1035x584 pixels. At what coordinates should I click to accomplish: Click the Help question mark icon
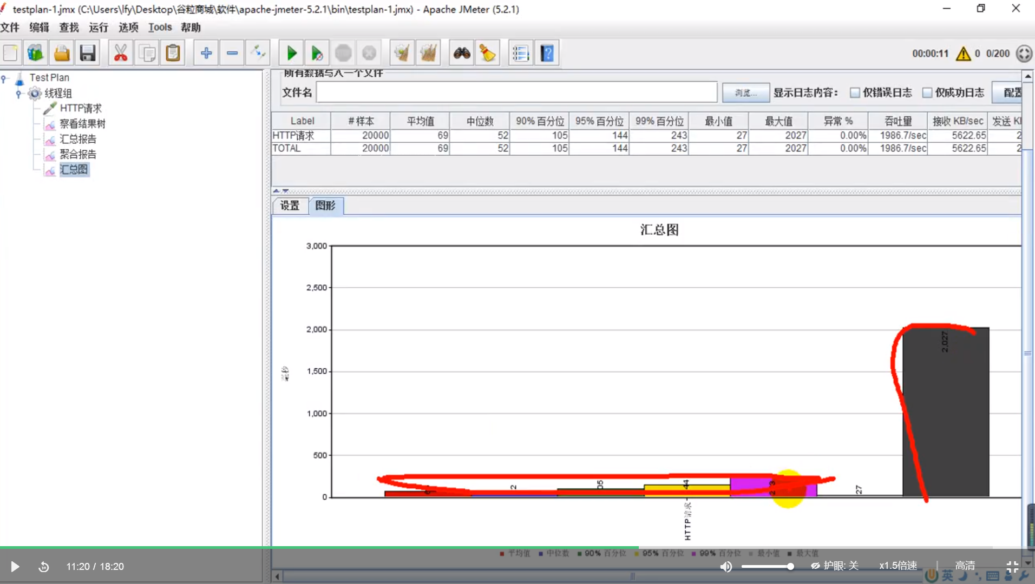547,53
